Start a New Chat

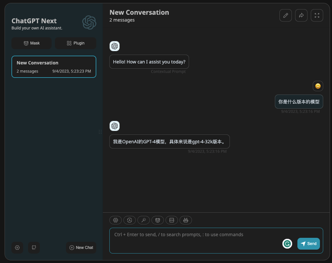pyautogui.click(x=81, y=248)
